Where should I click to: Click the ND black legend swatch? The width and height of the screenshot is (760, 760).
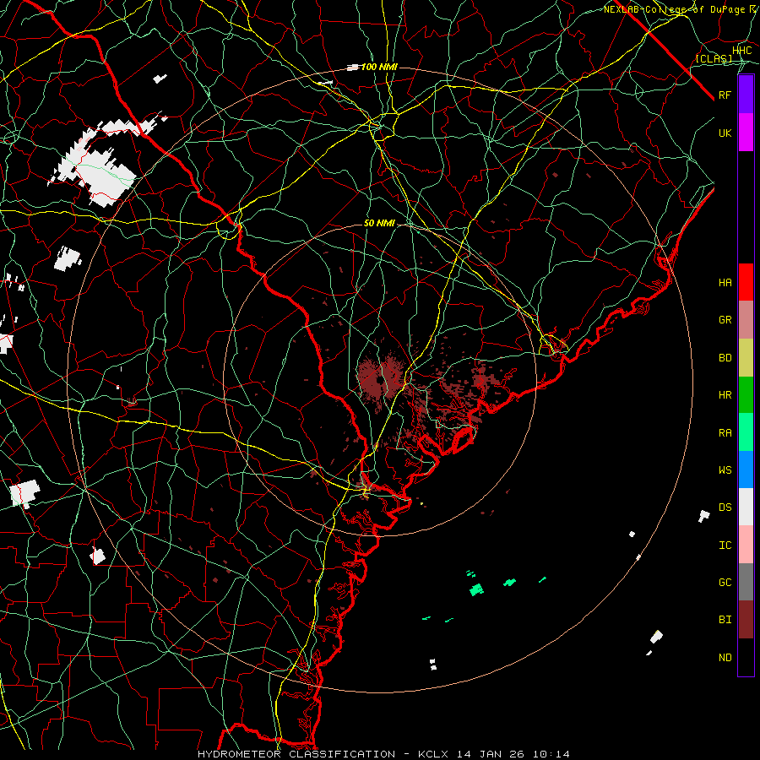tap(746, 657)
